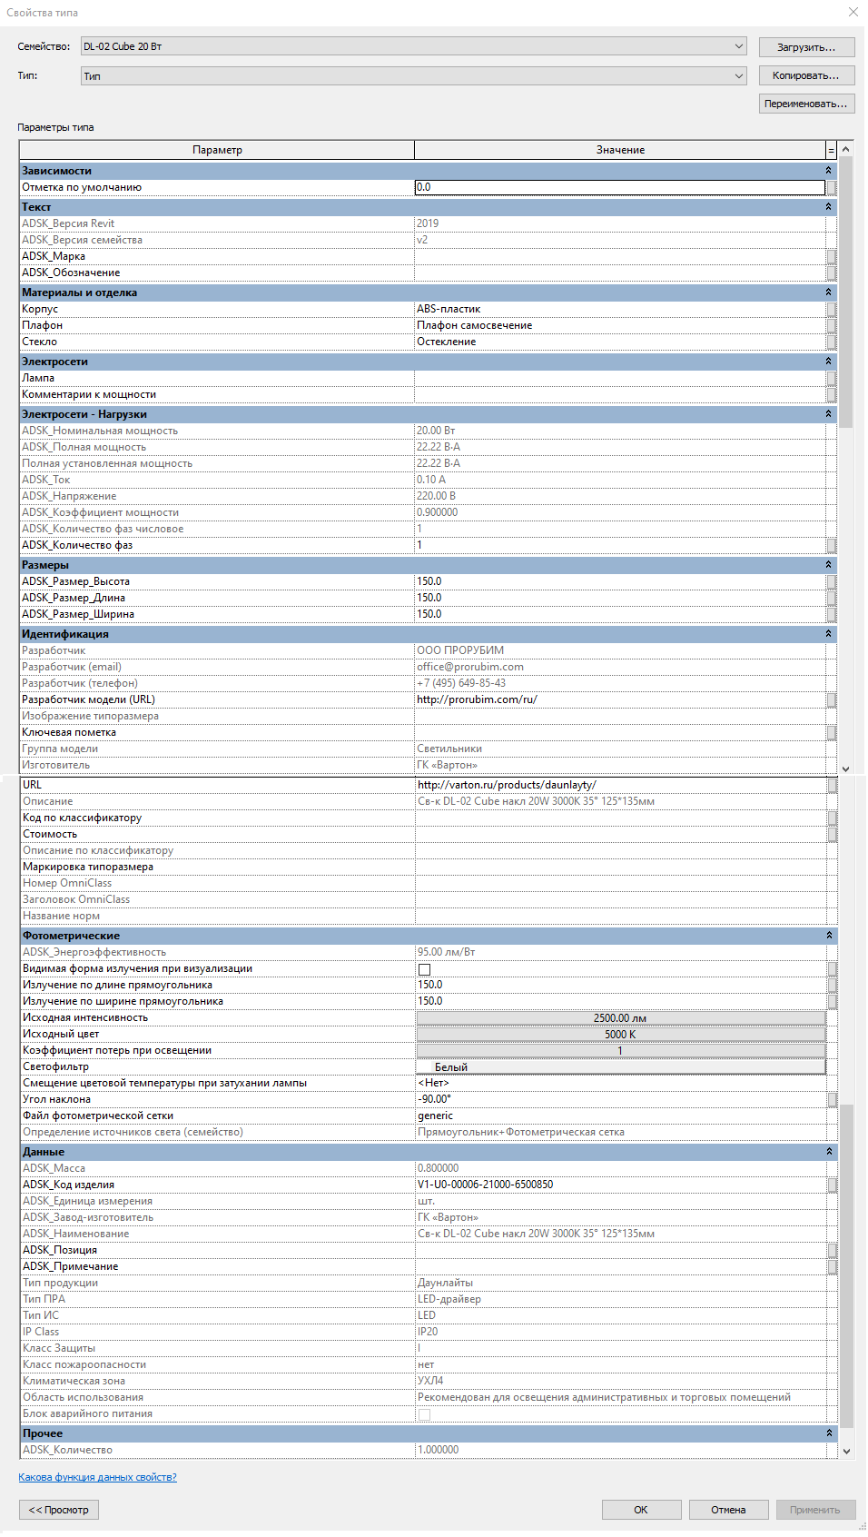868x1537 pixels.
Task: Open the Семейство dropdown DL-02 Cube 20 Вт
Action: point(413,46)
